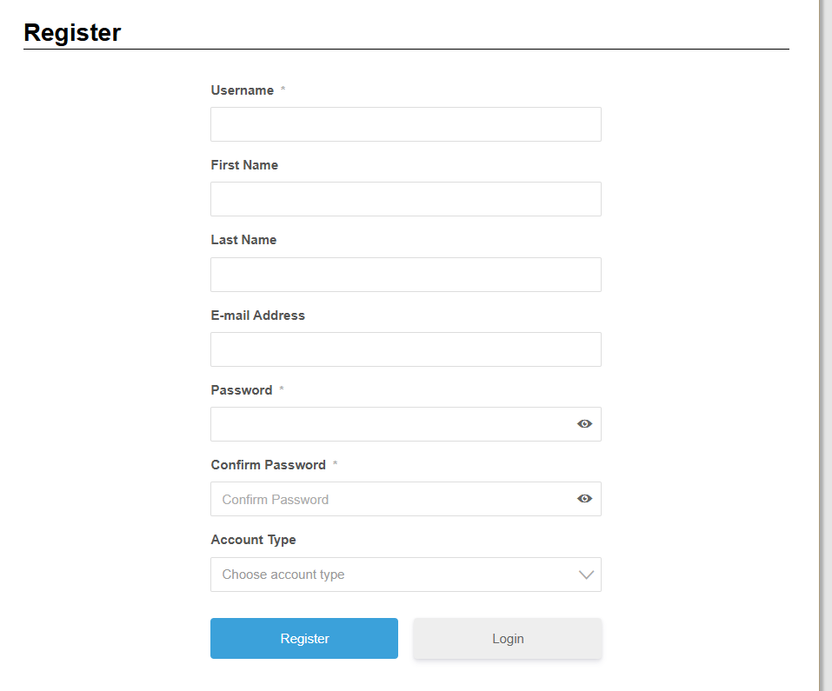Open the Choose account type combo box
The width and height of the screenshot is (832, 691).
tap(391, 575)
